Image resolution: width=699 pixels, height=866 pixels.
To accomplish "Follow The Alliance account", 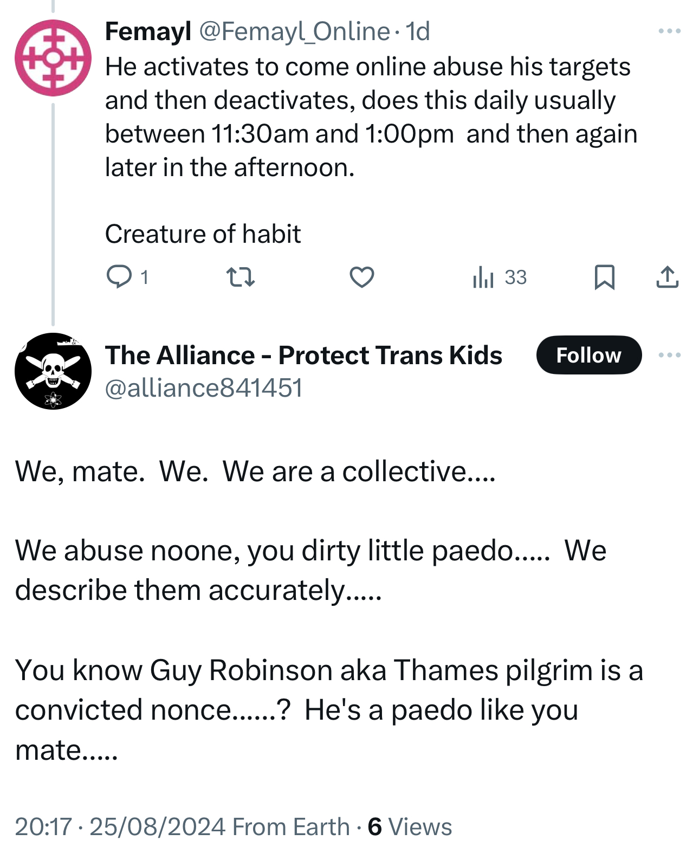I will click(x=588, y=356).
